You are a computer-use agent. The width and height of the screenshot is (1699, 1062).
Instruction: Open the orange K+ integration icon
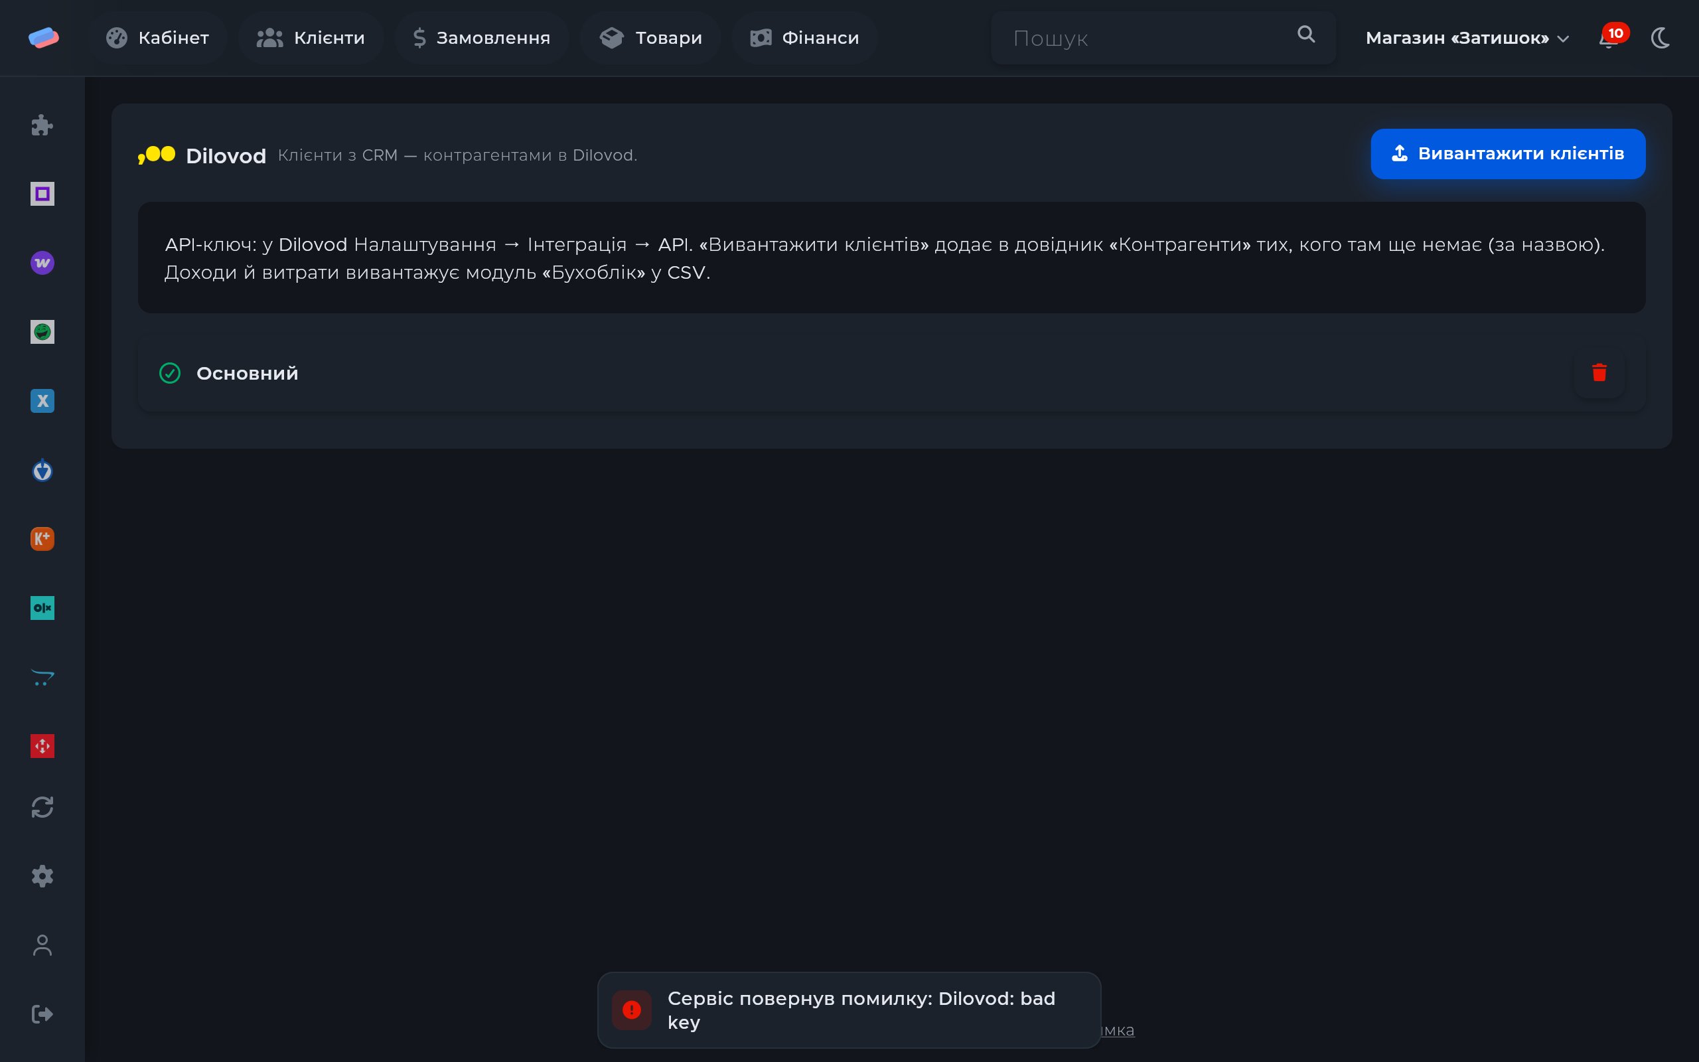(x=42, y=539)
